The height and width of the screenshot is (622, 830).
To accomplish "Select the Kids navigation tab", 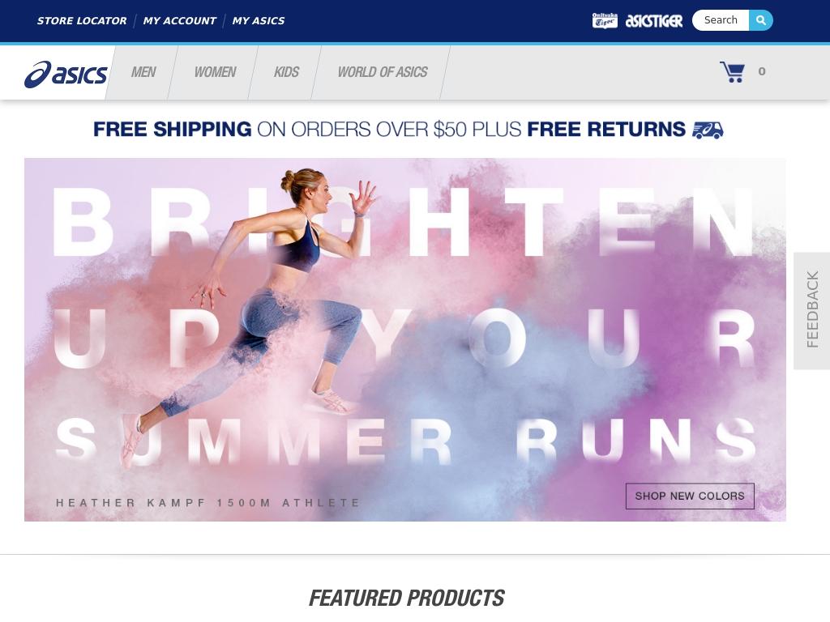I will [286, 72].
